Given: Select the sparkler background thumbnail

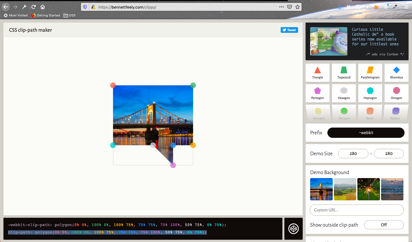Looking at the screenshot, I should click(x=369, y=189).
